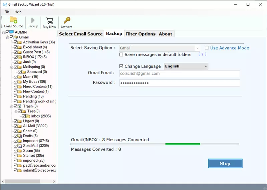Image resolution: width=267 pixels, height=190 pixels.
Task: Click the scroll left arrow of folder tree
Action: click(x=3, y=181)
